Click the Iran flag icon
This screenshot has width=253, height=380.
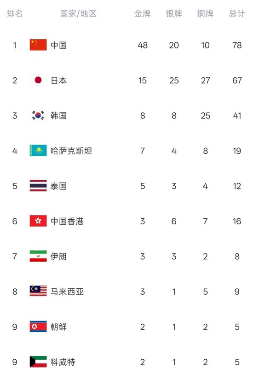pos(38,256)
